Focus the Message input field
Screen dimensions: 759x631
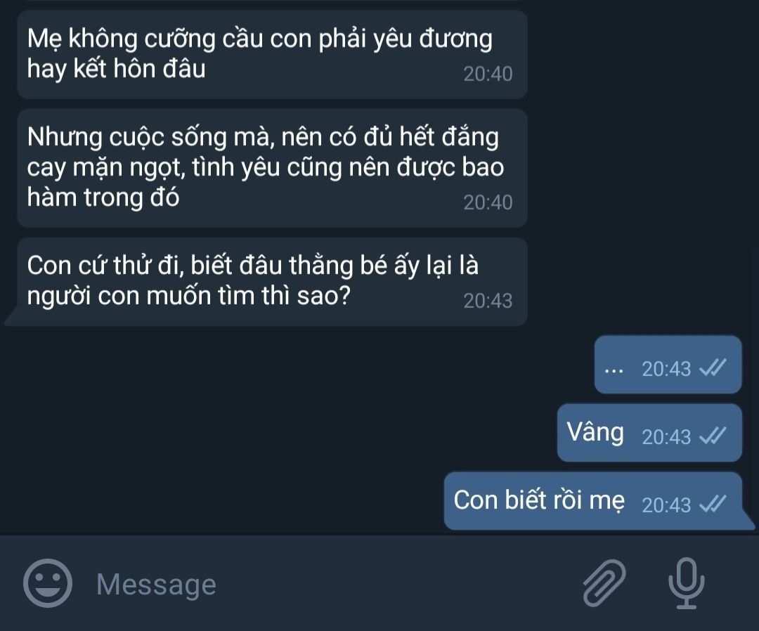coord(329,584)
